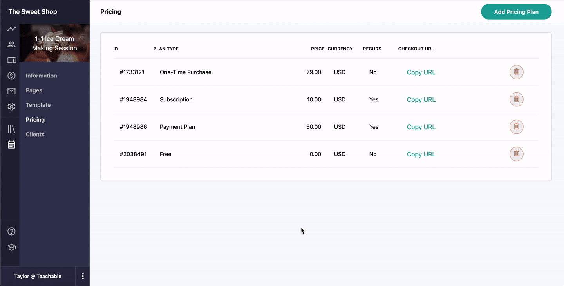The height and width of the screenshot is (286, 564).
Task: Click the CHECKOUT URL column header
Action: pos(416,49)
